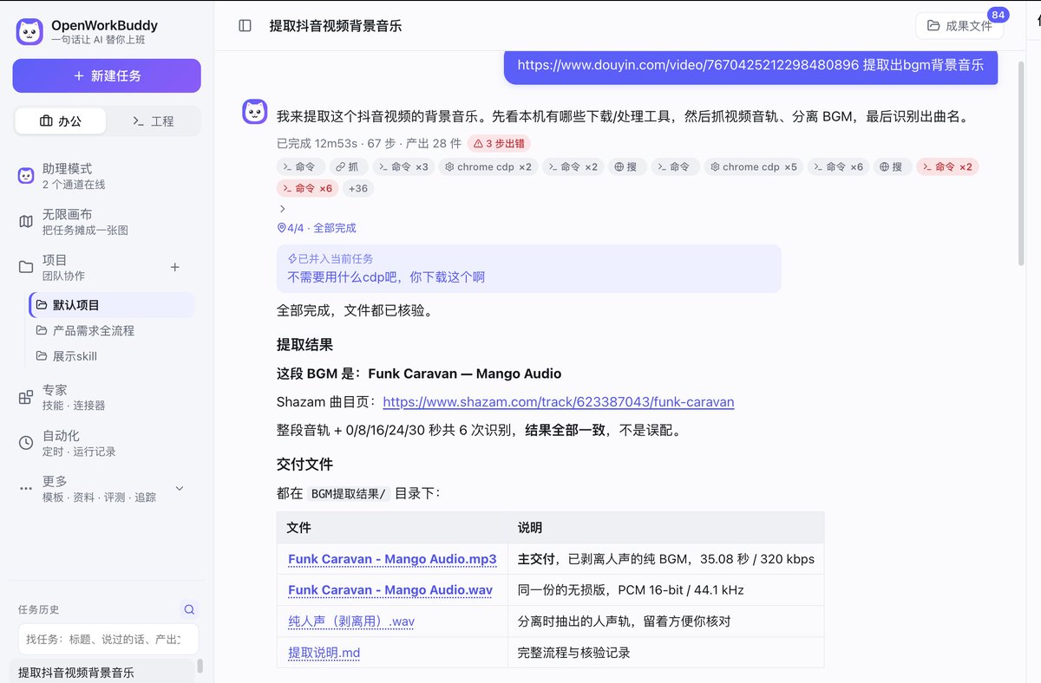Click the task history list scrollbar
The width and height of the screenshot is (1041, 683).
(x=200, y=666)
